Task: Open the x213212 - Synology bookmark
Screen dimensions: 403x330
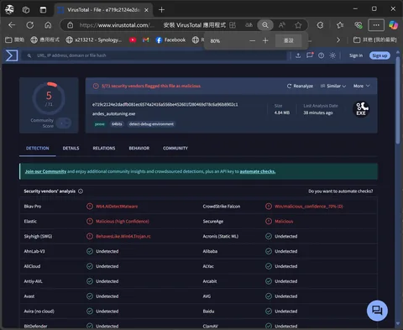Action: coord(94,40)
